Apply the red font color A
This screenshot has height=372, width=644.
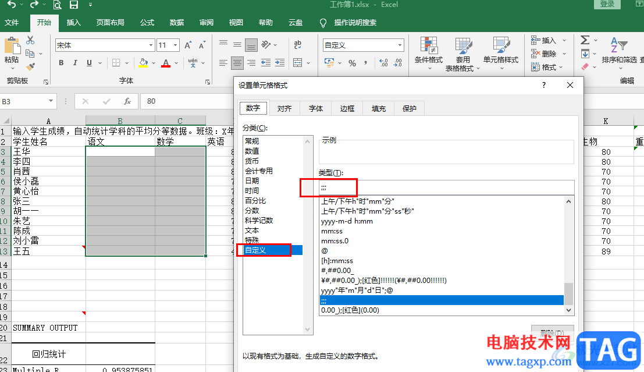166,63
